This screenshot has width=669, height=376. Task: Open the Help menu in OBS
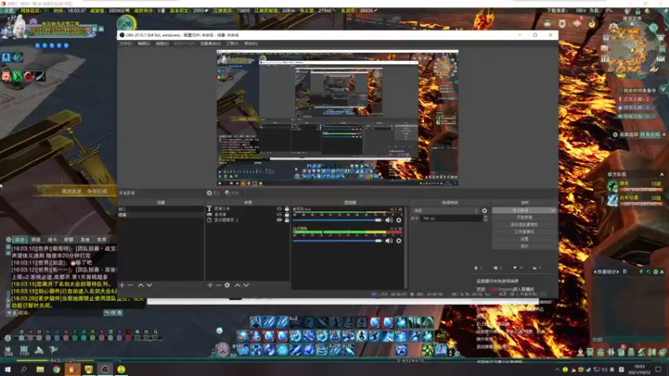pos(250,43)
